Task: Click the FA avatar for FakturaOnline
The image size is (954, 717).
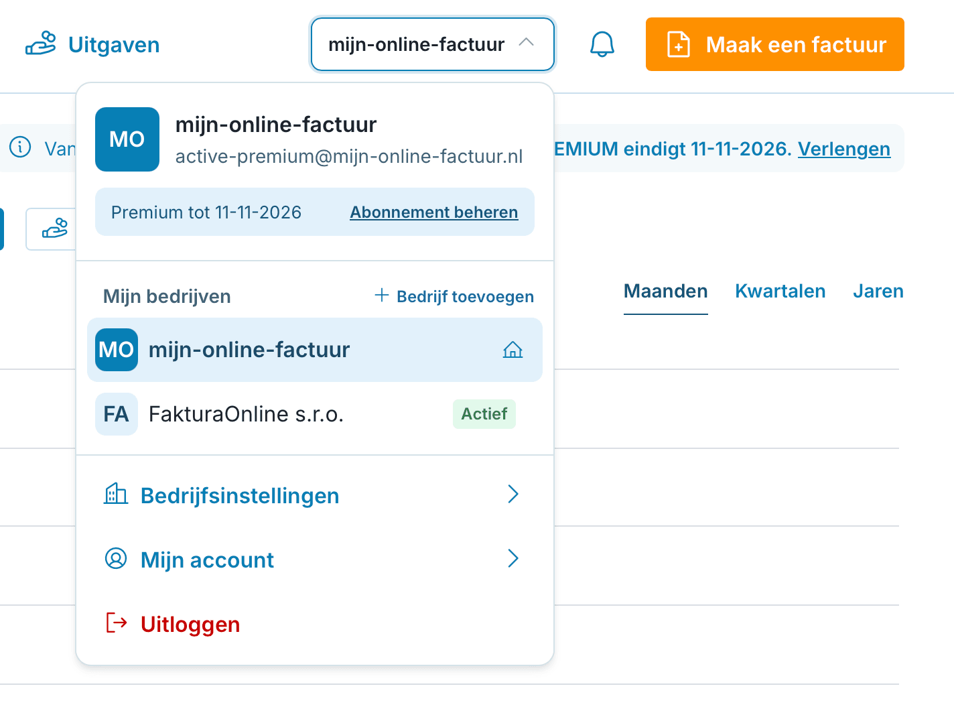Action: (117, 414)
